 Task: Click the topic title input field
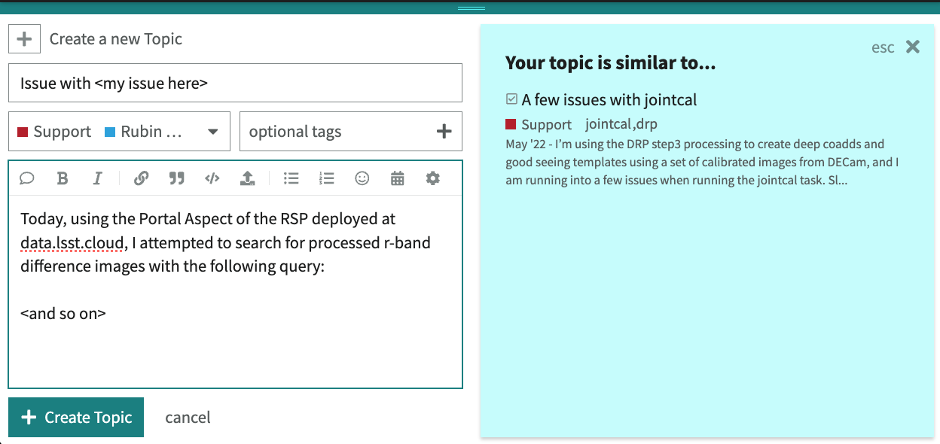[x=235, y=82]
